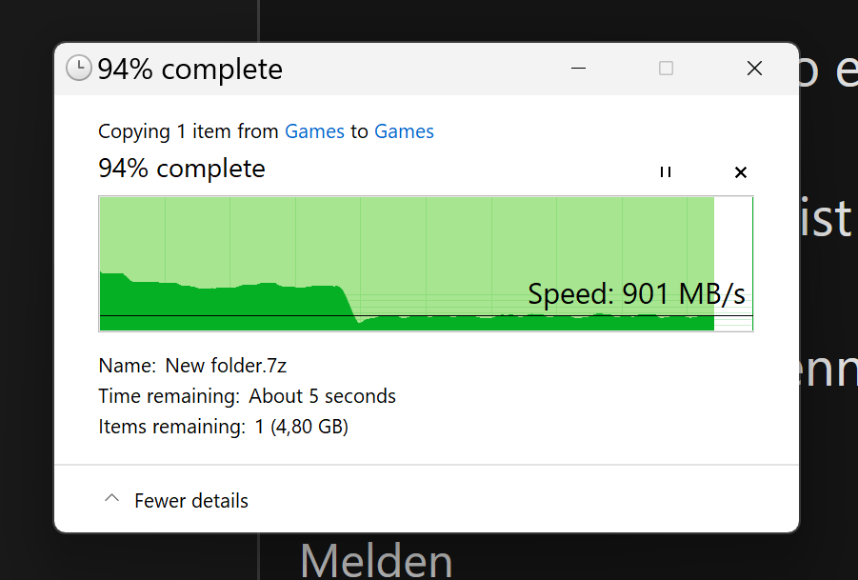Screen dimensions: 858x580
Task: Click the Items remaining size text
Action: pos(223,426)
